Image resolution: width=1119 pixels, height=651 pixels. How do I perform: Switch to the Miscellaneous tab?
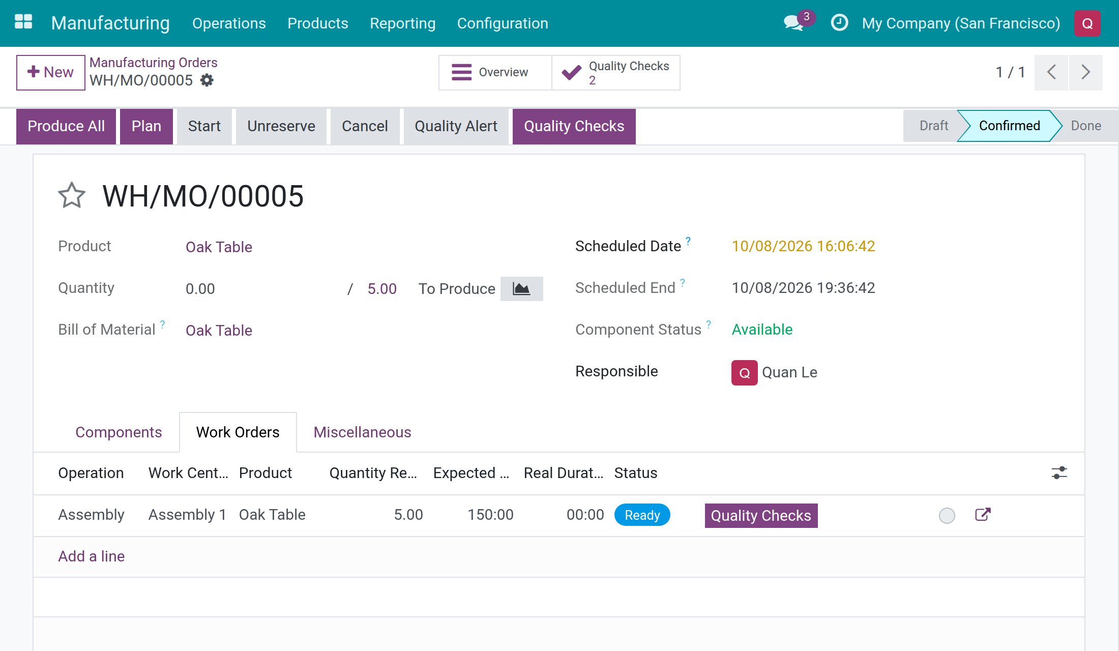(x=362, y=432)
